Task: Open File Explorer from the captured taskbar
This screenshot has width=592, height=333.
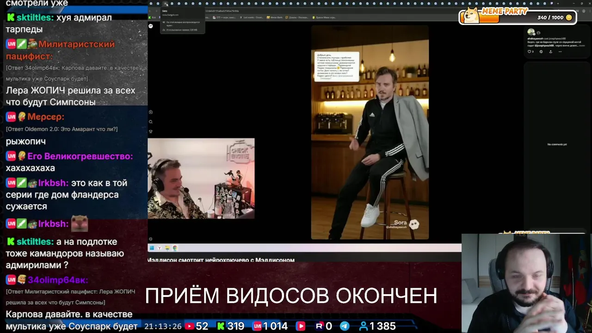Action: click(167, 248)
